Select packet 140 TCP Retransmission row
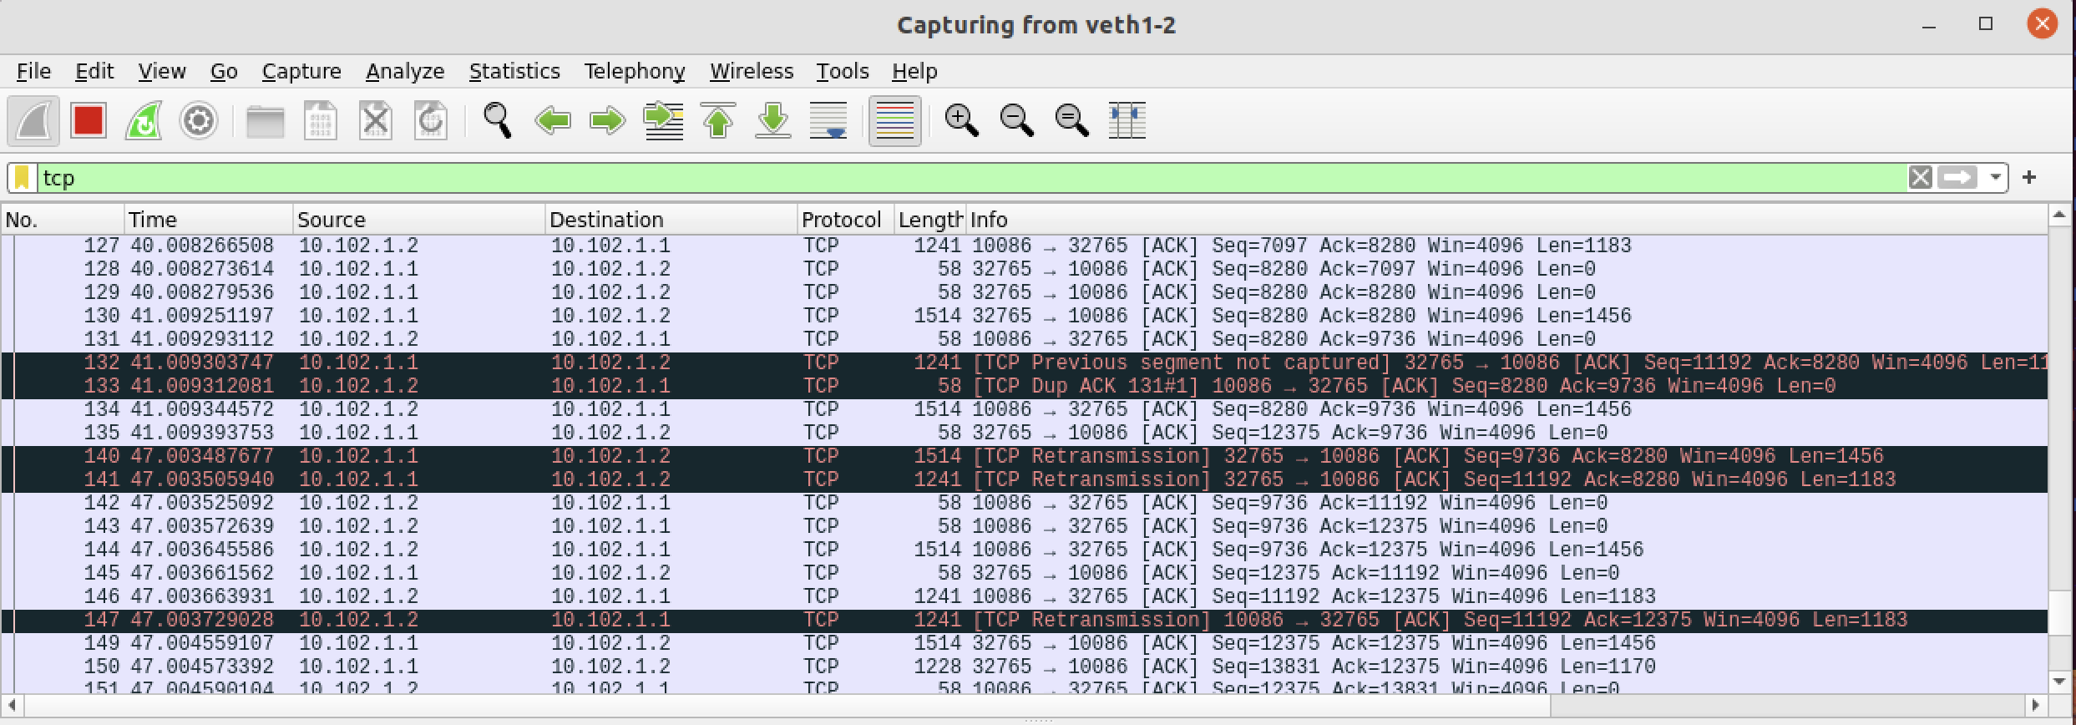The width and height of the screenshot is (2076, 725). (1024, 456)
